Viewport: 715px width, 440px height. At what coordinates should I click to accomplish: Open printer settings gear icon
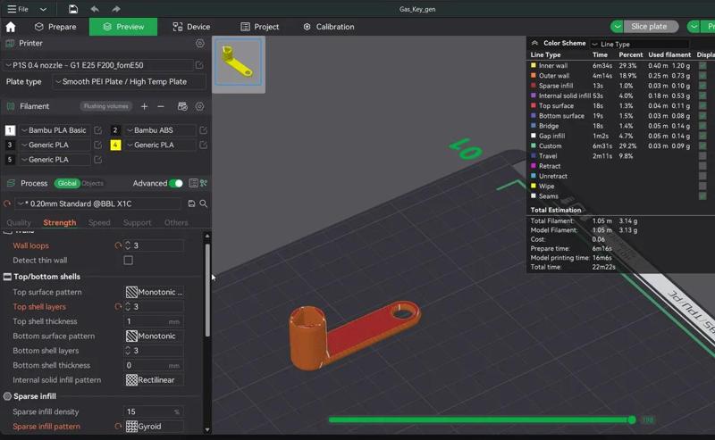(200, 43)
